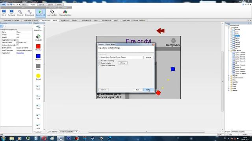This screenshot has height=141, width=252.
Task: Select the yellow Sprite4 object
Action: click(38, 76)
